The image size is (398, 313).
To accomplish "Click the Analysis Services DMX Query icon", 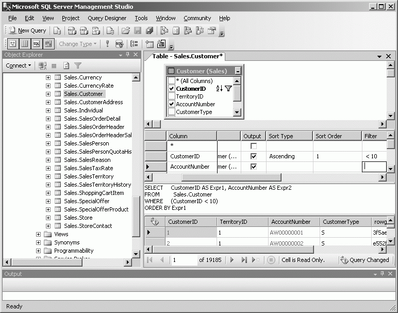I will pos(84,31).
